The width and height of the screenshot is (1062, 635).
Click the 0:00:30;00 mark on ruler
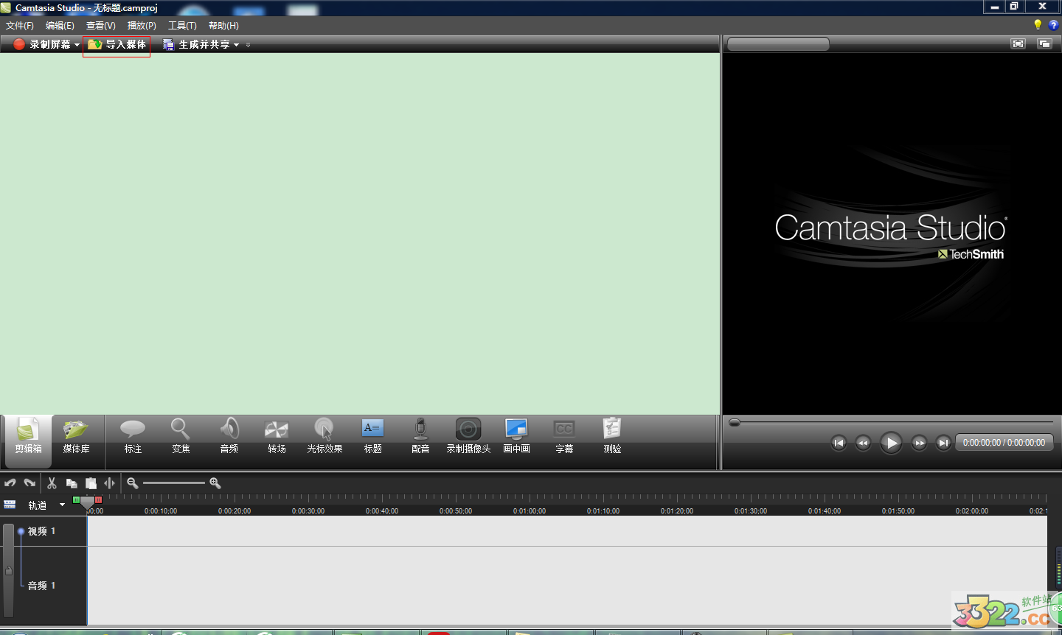pyautogui.click(x=308, y=511)
